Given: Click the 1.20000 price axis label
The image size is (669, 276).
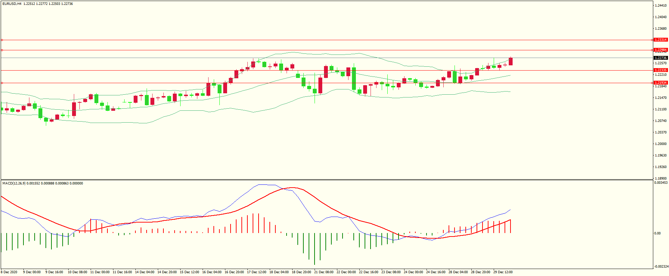Looking at the screenshot, I should (661, 144).
